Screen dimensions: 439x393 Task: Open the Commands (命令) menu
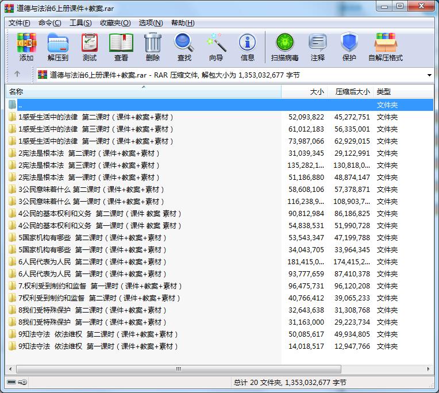coord(49,23)
